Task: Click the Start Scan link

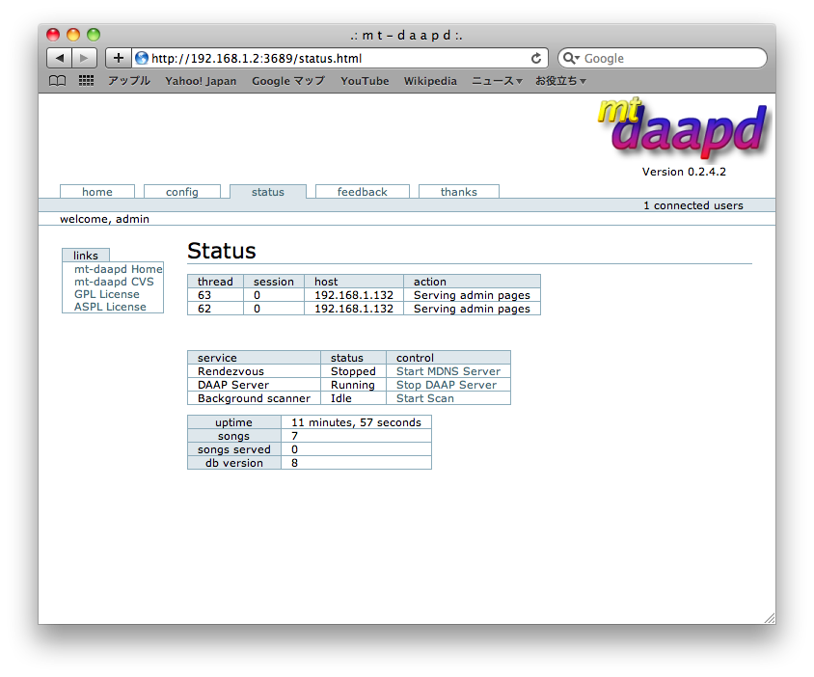Action: (x=424, y=398)
